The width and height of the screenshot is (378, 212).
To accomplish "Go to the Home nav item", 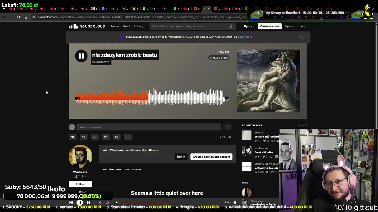I will [115, 26].
